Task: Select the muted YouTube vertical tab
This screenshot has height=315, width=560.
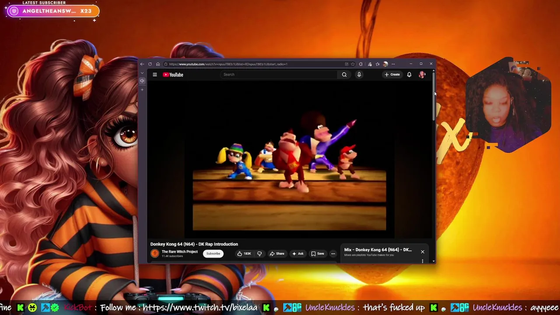Action: [x=142, y=81]
